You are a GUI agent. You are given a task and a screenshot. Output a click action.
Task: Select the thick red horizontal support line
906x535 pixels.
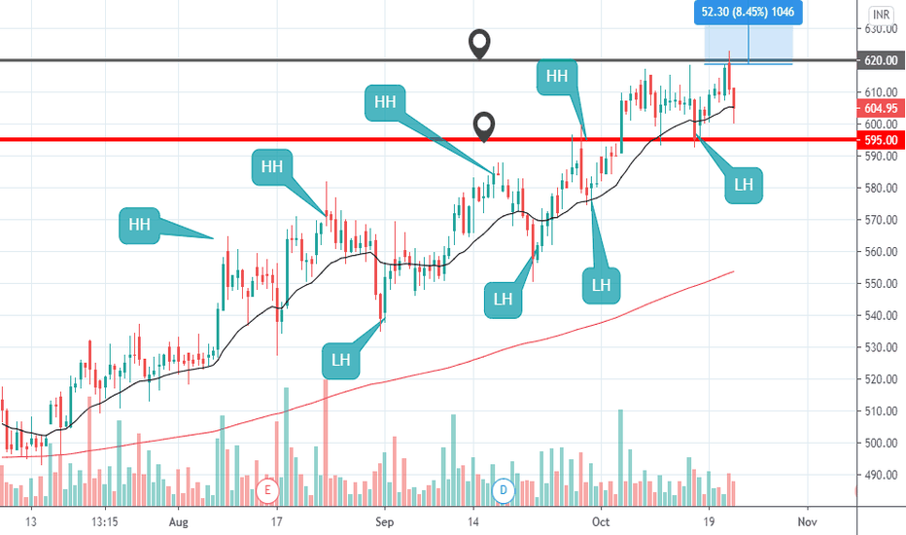[428, 139]
